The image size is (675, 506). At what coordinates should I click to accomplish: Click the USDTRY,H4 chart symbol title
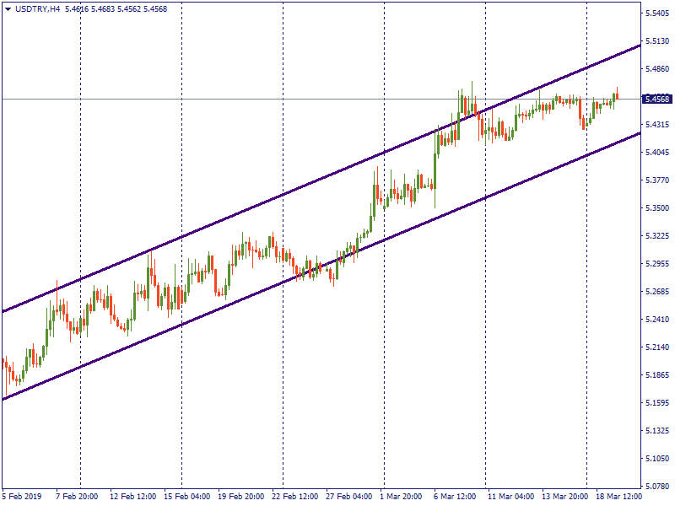37,8
